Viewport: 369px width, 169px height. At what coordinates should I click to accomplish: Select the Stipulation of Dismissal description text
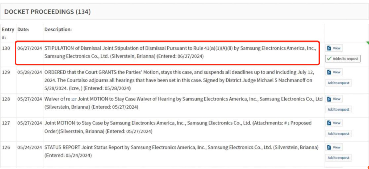[180, 52]
